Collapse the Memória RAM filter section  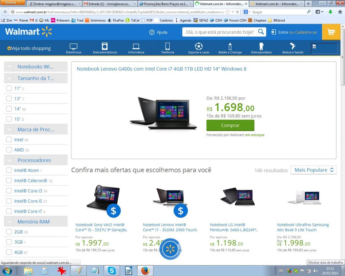pyautogui.click(x=9, y=222)
